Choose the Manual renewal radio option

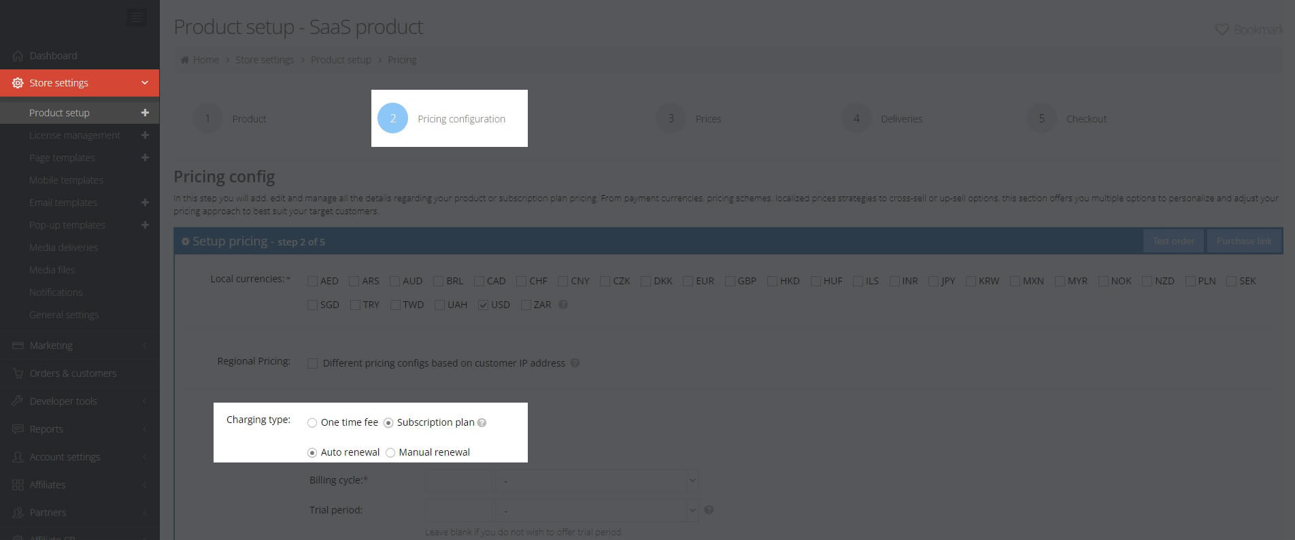point(390,453)
